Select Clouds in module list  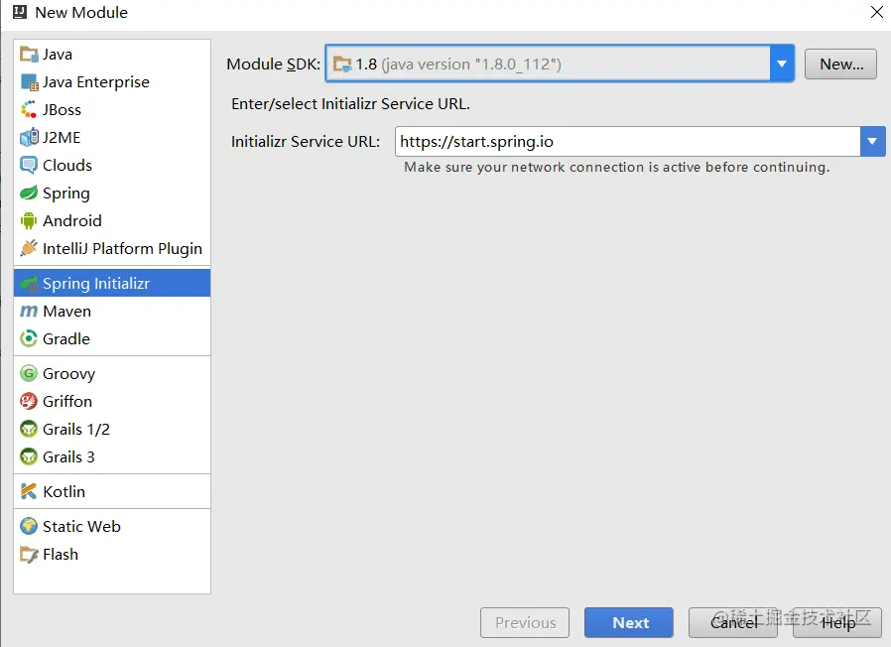(112, 166)
